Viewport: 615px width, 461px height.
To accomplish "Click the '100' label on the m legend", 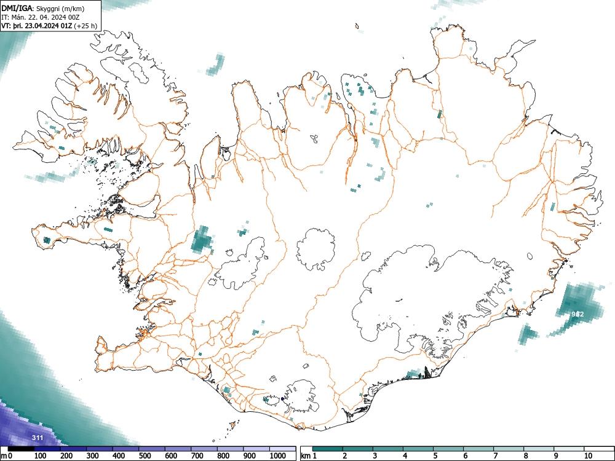I will tap(41, 456).
